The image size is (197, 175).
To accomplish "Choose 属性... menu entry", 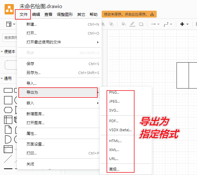I will tap(59, 133).
